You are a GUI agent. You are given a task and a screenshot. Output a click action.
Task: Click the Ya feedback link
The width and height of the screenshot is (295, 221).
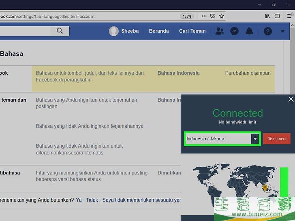(79, 200)
